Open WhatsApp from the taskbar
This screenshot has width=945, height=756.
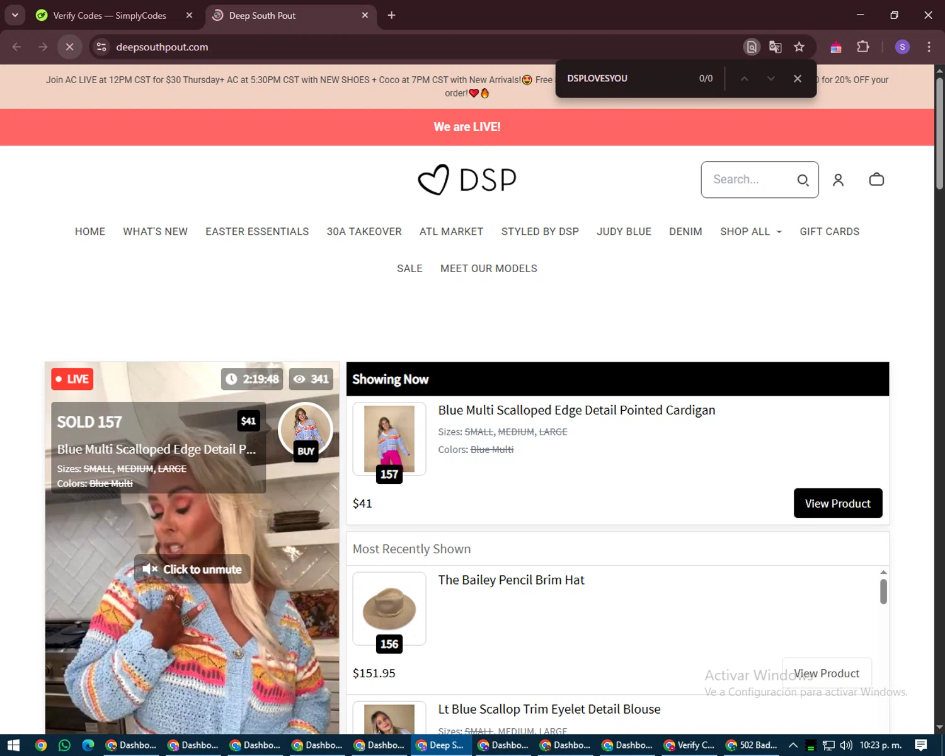(64, 745)
